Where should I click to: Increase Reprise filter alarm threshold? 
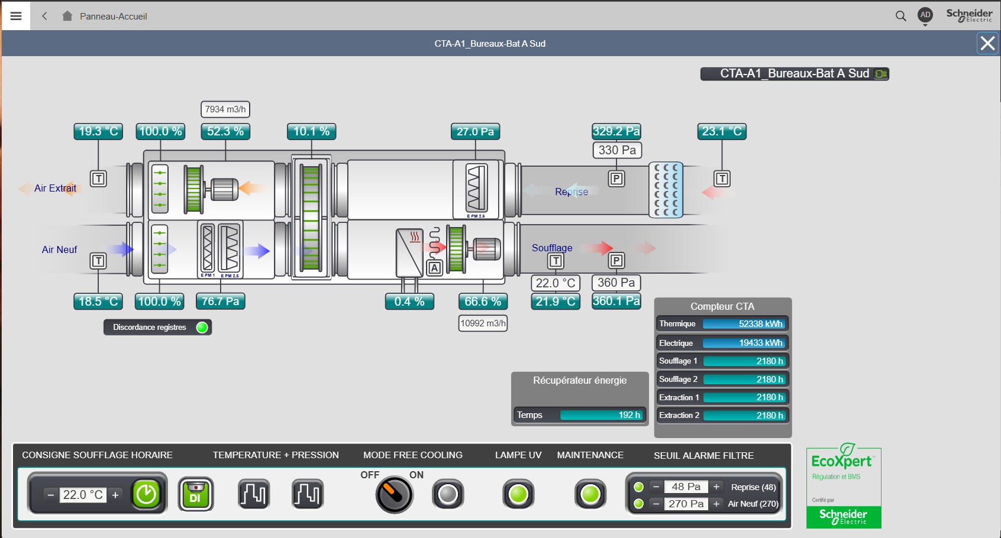716,487
